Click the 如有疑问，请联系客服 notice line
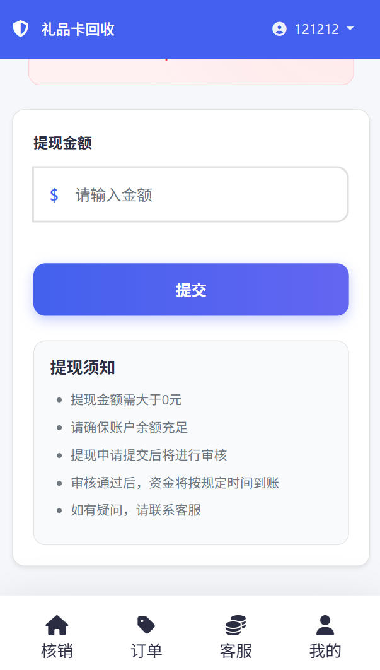This screenshot has height=670, width=380. click(x=136, y=510)
